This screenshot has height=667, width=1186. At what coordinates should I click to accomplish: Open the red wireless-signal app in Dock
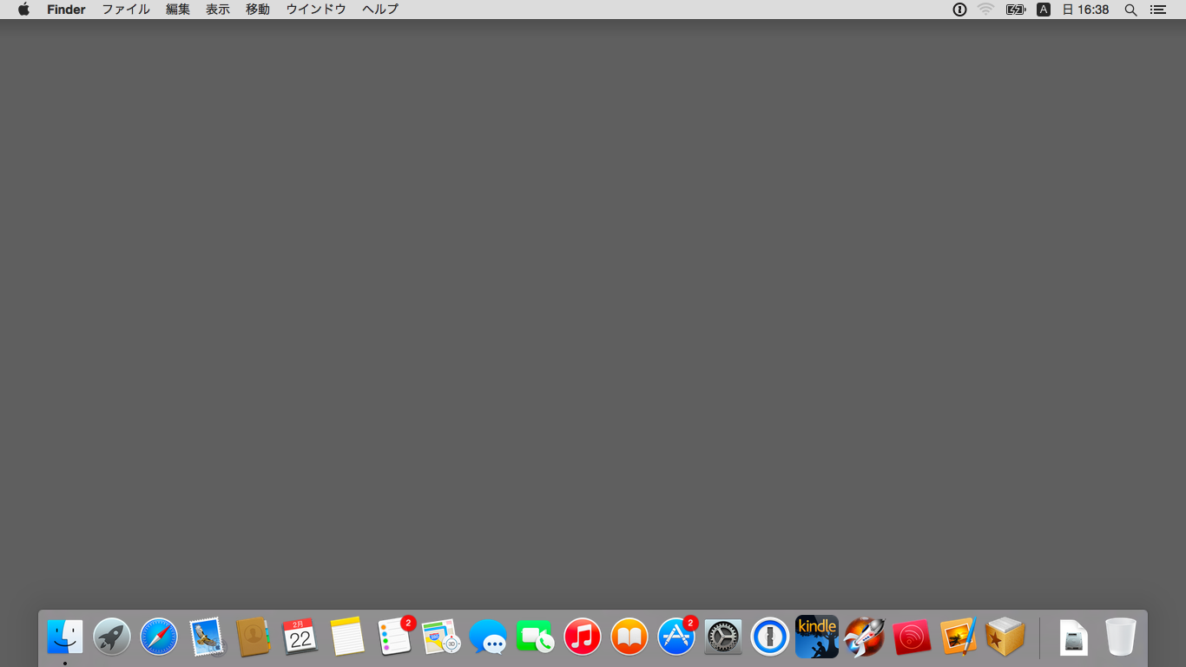point(912,637)
